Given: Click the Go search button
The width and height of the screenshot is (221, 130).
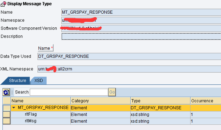Looking at the screenshot, I should (x=112, y=92).
